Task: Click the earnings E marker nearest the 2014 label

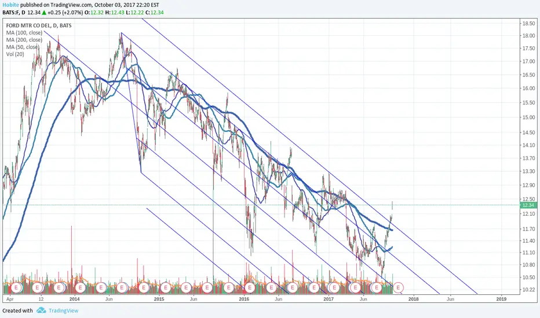Action: [x=80, y=287]
